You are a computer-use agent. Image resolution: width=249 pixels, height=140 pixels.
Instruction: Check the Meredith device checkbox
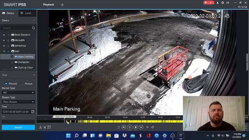tap(9, 40)
